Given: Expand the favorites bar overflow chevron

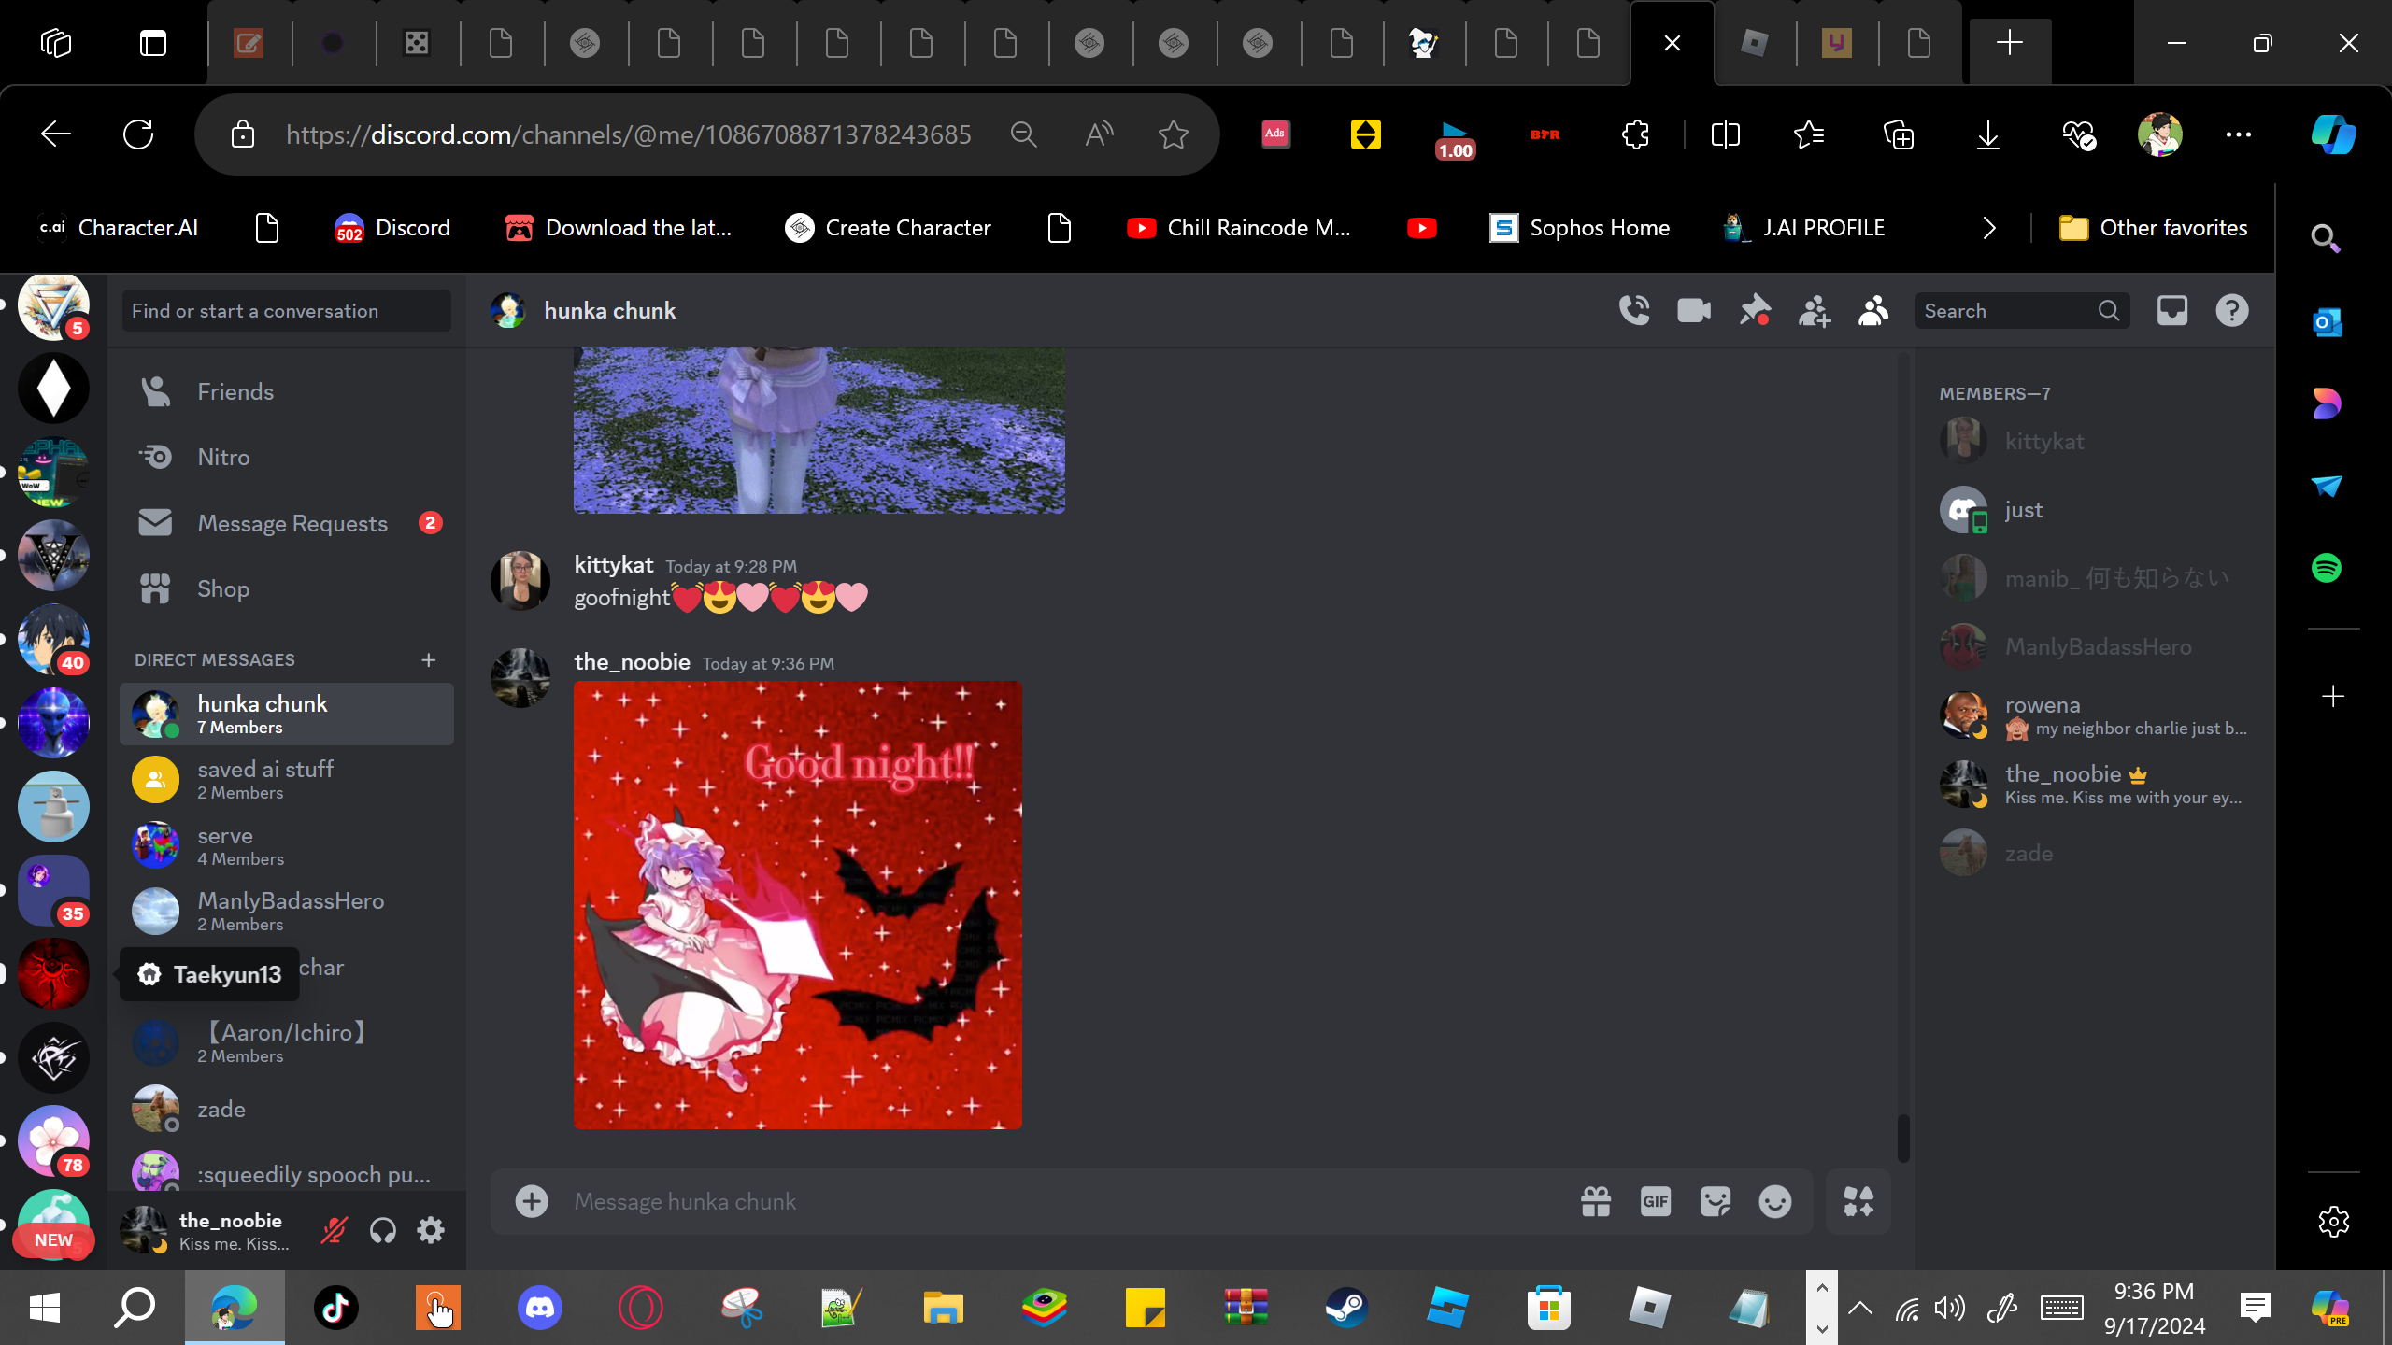Looking at the screenshot, I should [x=1989, y=228].
